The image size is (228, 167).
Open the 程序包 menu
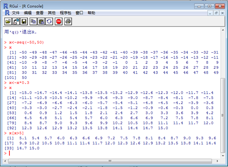click(x=66, y=13)
